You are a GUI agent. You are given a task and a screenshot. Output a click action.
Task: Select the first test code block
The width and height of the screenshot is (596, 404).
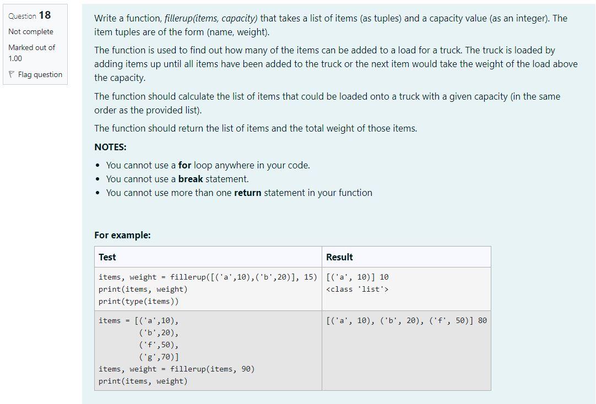pyautogui.click(x=205, y=277)
